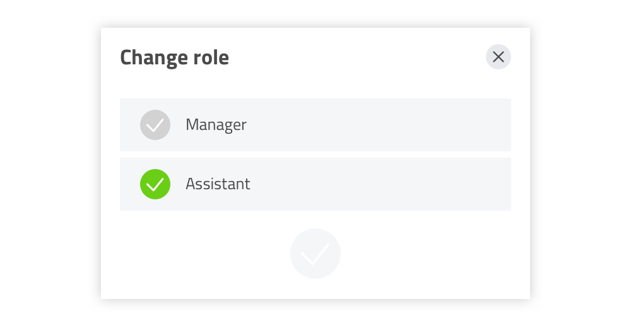Toggle the gray checkmark beside Manager
Viewport: 631px width, 328px height.
[x=155, y=125]
